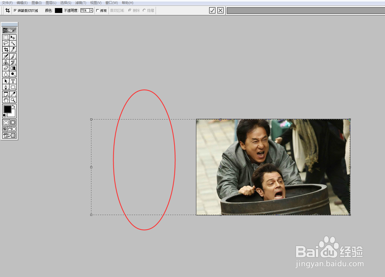Select the Magic Wand tool
385x277 pixels.
pos(13,43)
